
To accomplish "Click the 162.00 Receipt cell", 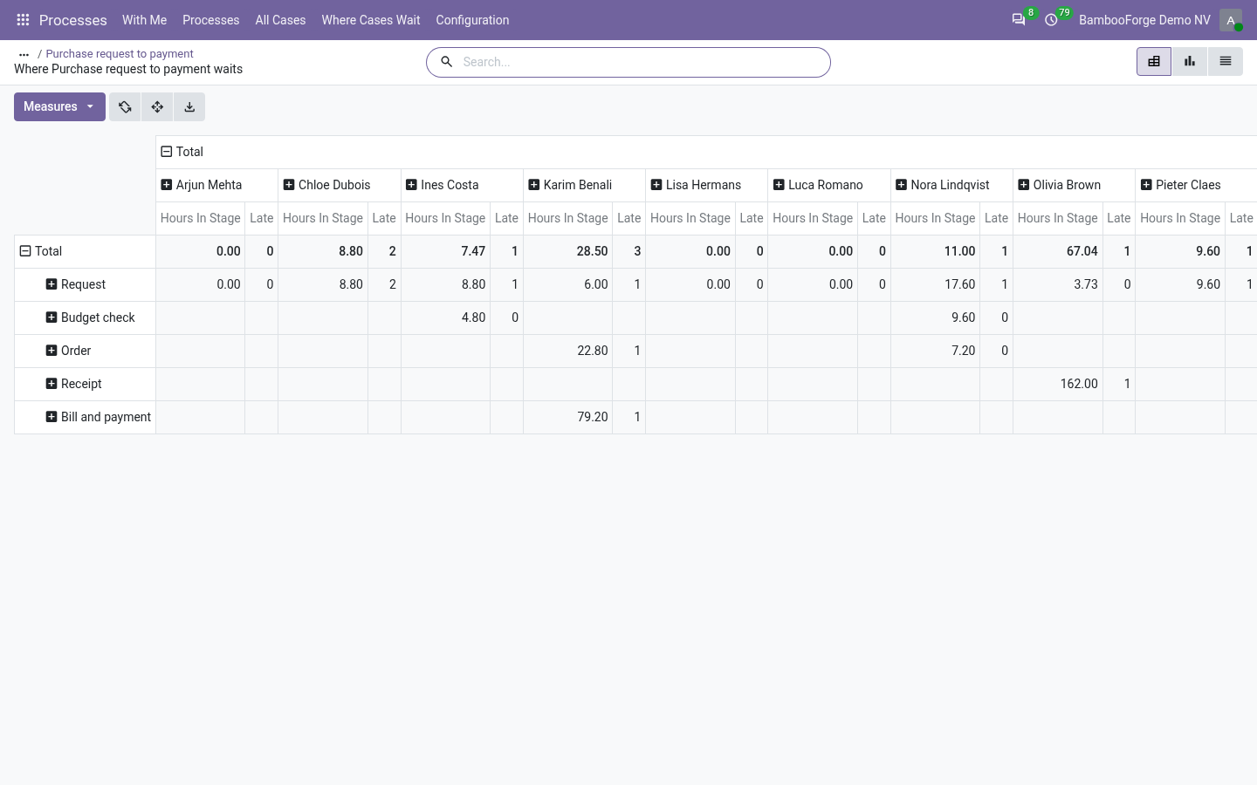I will click(1058, 384).
